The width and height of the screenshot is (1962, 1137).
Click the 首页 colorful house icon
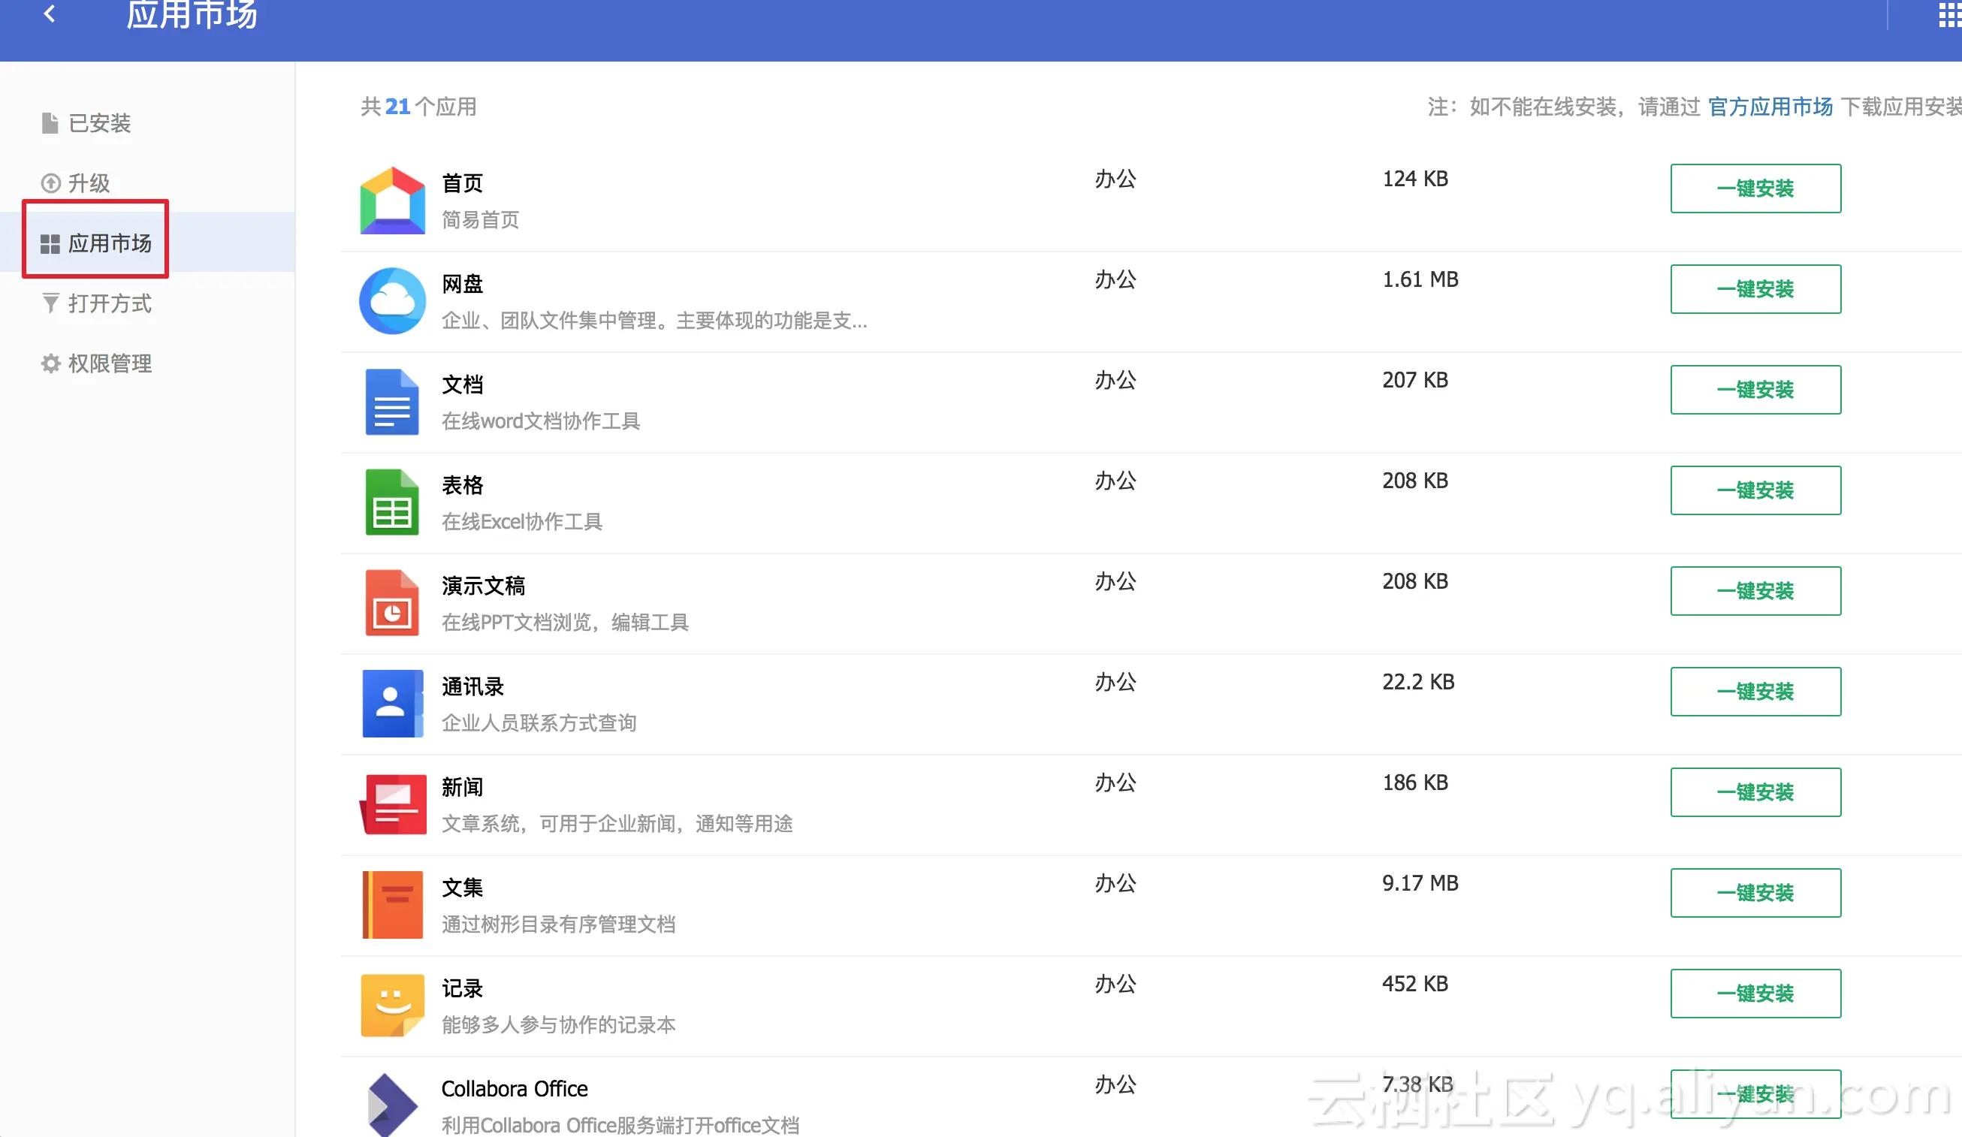pyautogui.click(x=392, y=201)
